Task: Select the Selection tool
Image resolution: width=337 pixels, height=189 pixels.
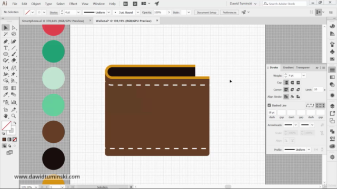Action: tap(6, 28)
